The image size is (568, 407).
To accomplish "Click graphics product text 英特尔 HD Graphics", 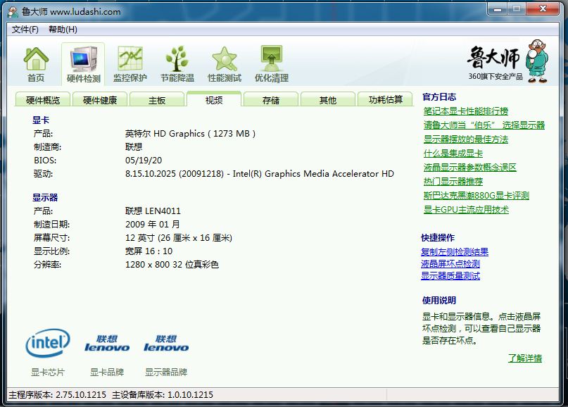I will pyautogui.click(x=191, y=134).
